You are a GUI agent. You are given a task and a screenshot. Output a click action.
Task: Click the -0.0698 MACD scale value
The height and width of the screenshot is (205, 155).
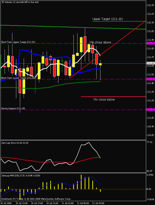pos(150,199)
